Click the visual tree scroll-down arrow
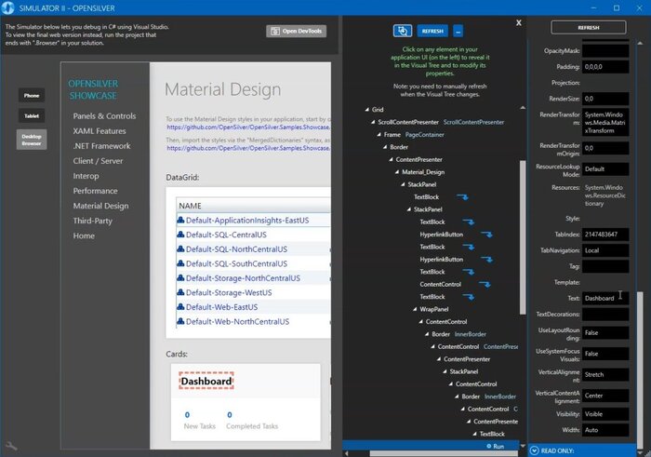Image resolution: width=651 pixels, height=457 pixels. click(x=523, y=446)
